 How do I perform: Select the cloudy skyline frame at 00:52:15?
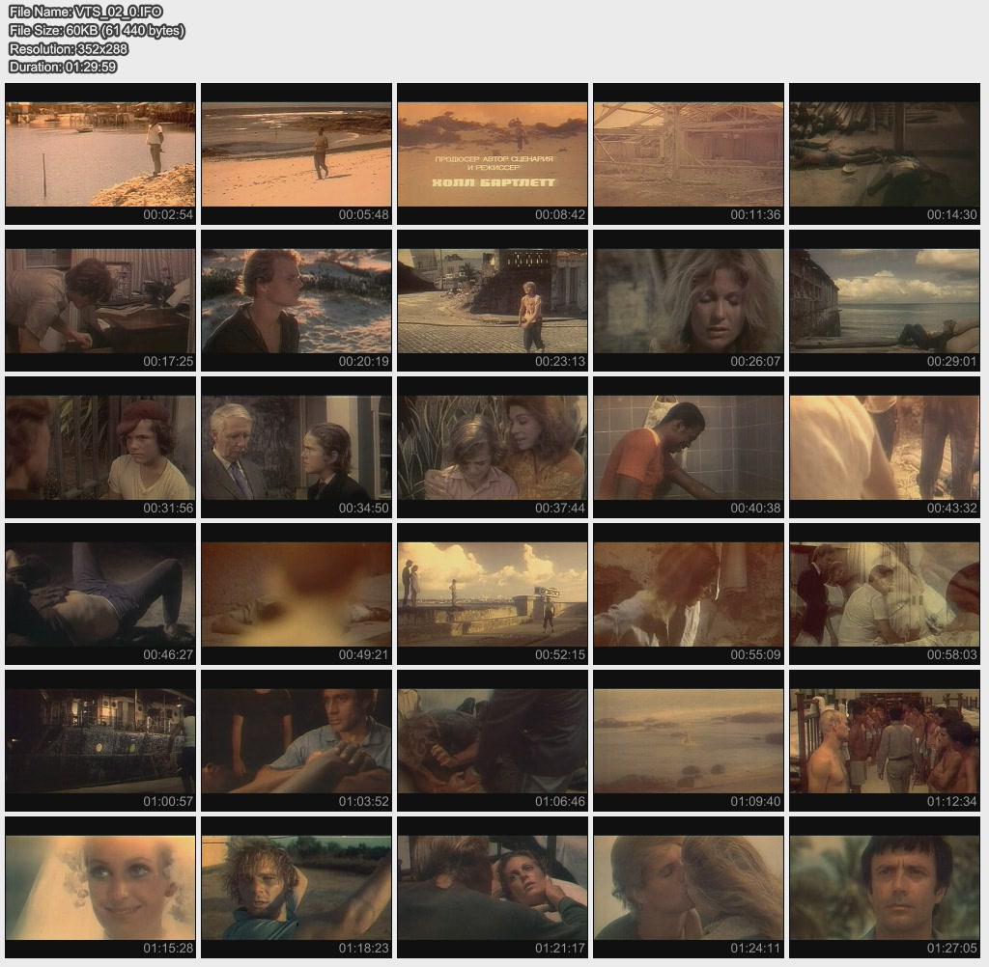493,594
